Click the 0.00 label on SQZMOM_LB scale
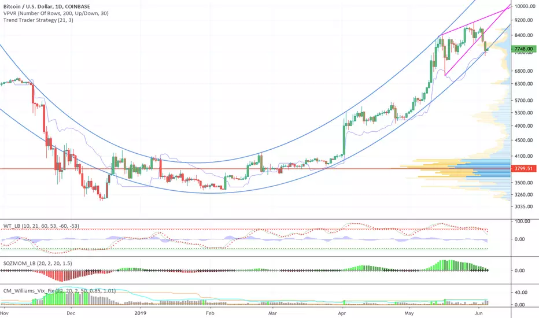The image size is (539, 318). tap(520, 271)
